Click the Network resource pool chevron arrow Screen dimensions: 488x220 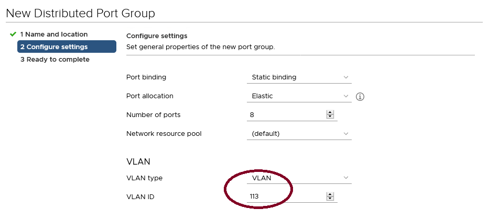pyautogui.click(x=346, y=134)
